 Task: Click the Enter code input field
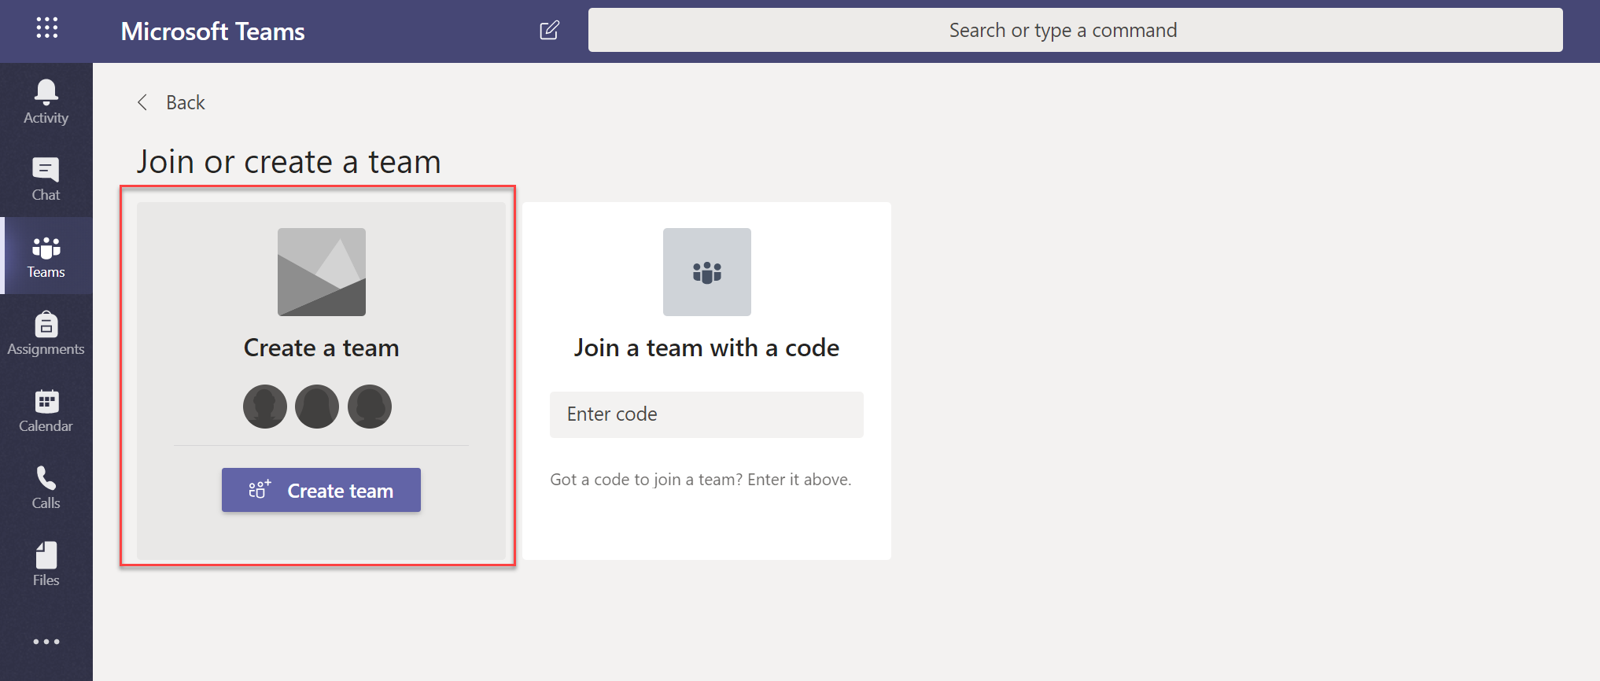pyautogui.click(x=706, y=414)
